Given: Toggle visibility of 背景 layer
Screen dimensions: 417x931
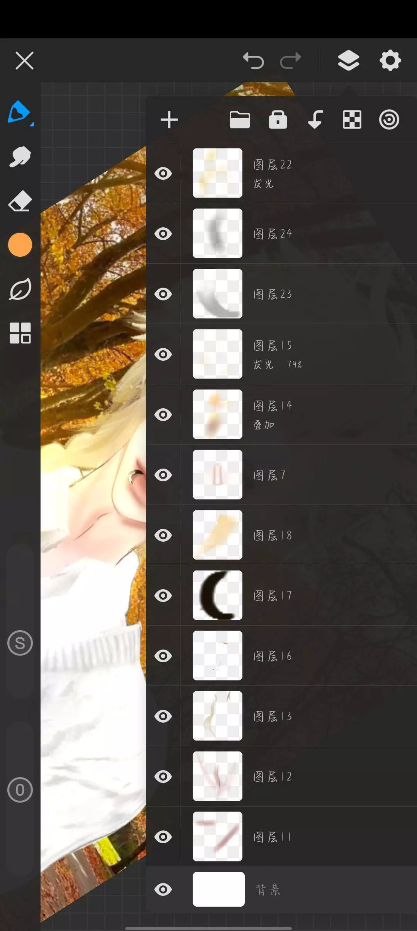Looking at the screenshot, I should coord(163,890).
